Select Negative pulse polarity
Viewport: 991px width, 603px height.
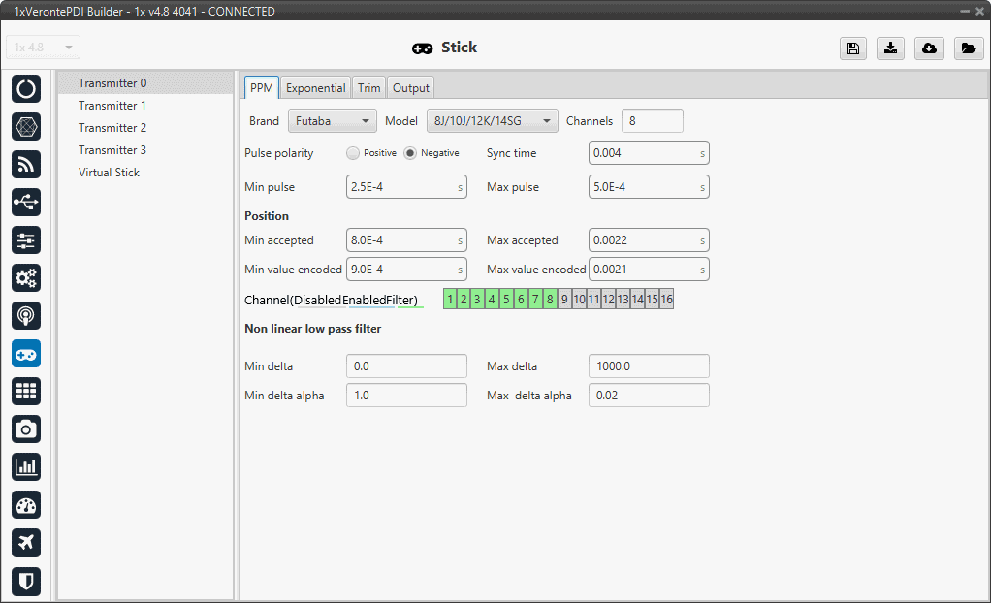pyautogui.click(x=410, y=153)
